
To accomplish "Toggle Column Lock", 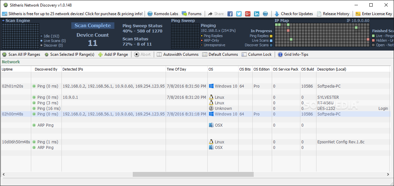I will (x=257, y=54).
